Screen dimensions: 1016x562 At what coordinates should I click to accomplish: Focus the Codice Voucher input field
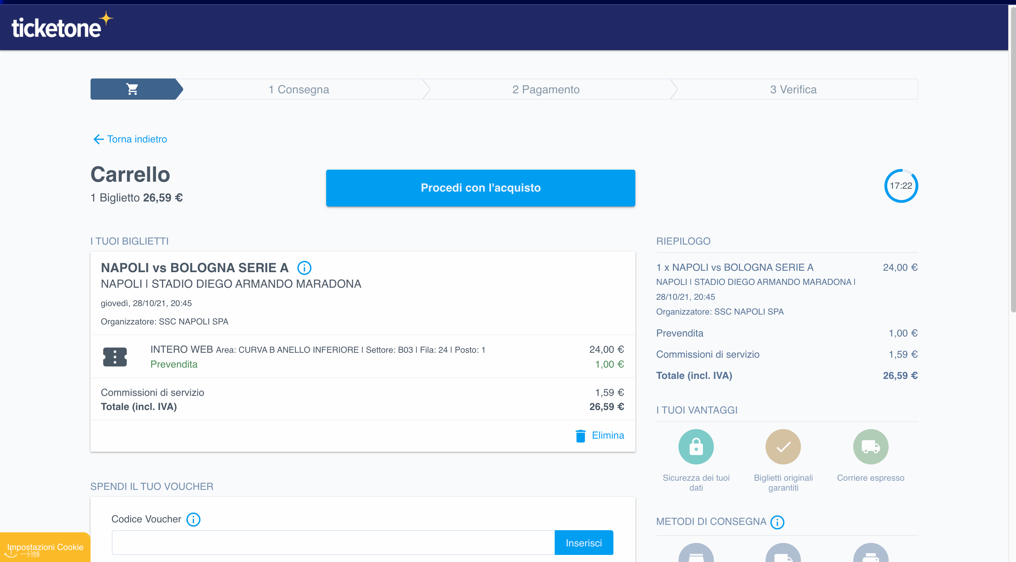coord(333,543)
